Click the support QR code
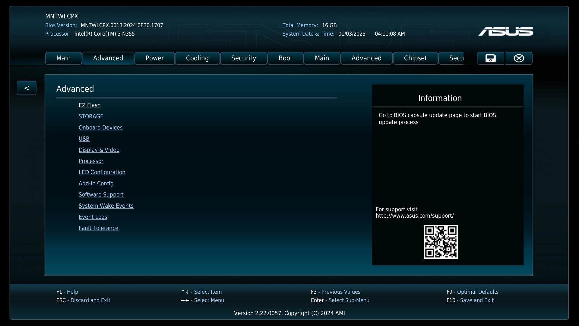Viewport: 579px width, 326px height. pos(441,241)
